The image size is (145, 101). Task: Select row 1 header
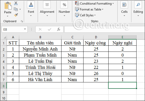pos(4,43)
